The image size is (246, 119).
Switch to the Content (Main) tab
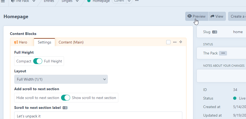tap(71, 42)
